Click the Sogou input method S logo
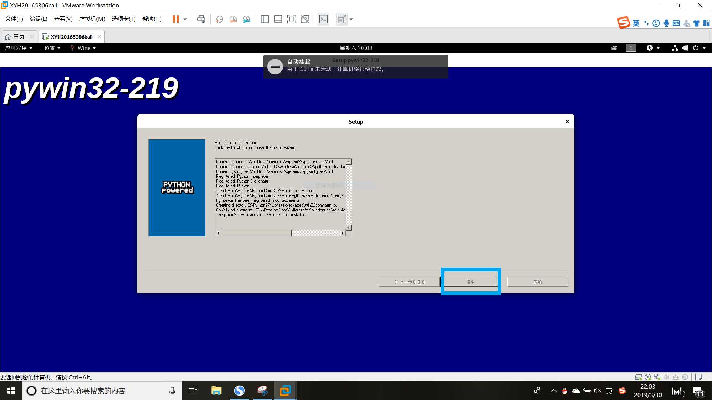Image resolution: width=712 pixels, height=400 pixels. click(x=623, y=23)
